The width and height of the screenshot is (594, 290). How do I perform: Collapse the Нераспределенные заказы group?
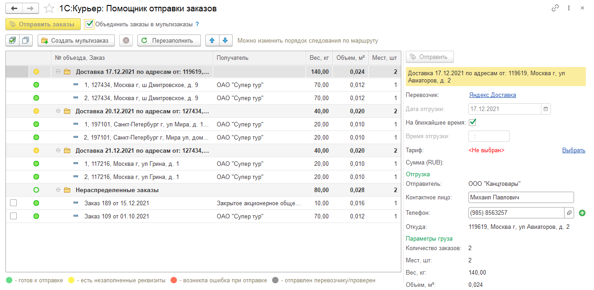[x=58, y=190]
